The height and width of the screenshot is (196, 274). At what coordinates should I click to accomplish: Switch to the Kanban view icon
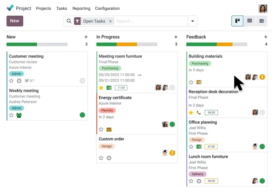click(x=237, y=21)
